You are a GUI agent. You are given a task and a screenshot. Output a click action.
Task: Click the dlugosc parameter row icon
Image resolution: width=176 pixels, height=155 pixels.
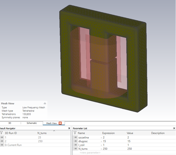(x=76, y=141)
